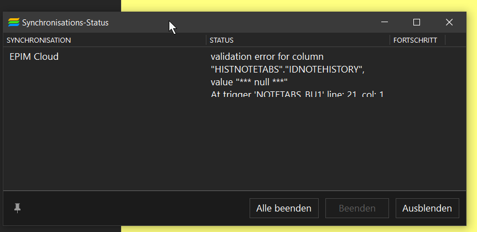Click the empty progress cell of EPIM Cloud

point(417,74)
